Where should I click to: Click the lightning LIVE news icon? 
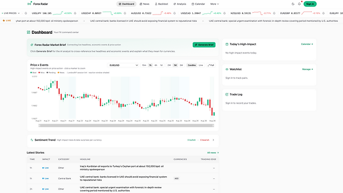tap(4, 21)
